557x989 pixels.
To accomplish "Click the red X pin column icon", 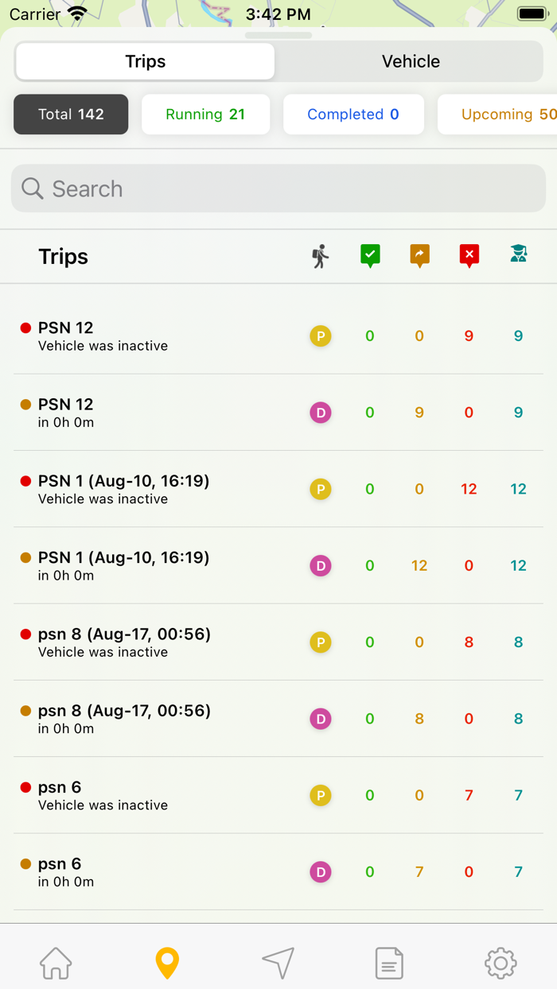I will (469, 255).
